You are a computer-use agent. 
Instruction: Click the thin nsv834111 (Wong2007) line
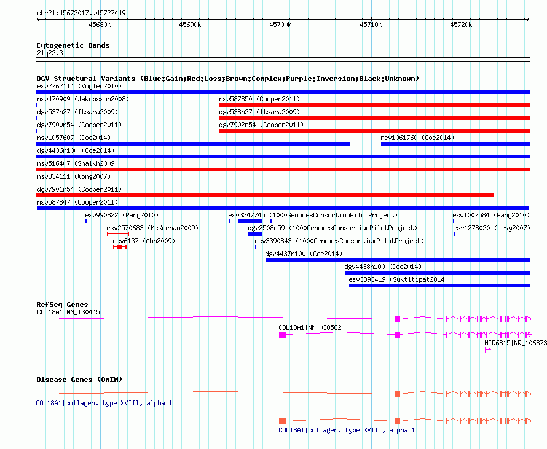[283, 182]
